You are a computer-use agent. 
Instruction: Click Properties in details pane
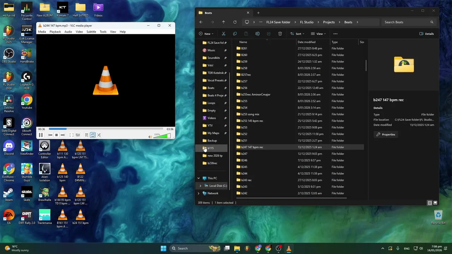[385, 134]
